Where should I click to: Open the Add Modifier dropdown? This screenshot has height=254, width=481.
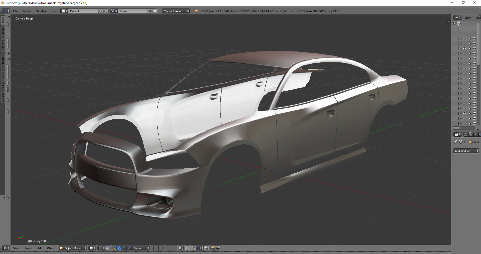pyautogui.click(x=466, y=151)
